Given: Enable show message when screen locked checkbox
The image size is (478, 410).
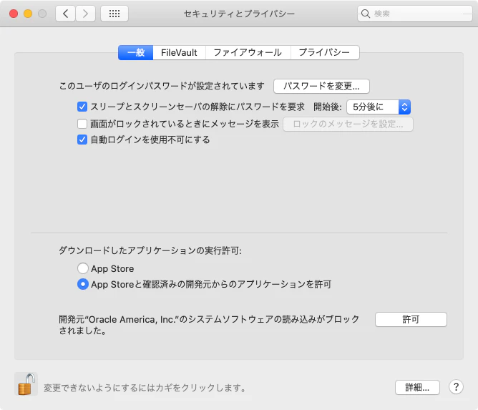Looking at the screenshot, I should pos(82,124).
